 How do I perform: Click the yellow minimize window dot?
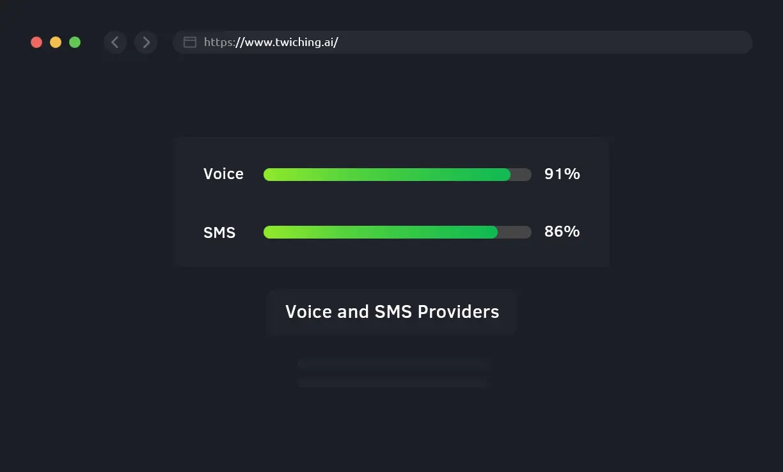56,42
